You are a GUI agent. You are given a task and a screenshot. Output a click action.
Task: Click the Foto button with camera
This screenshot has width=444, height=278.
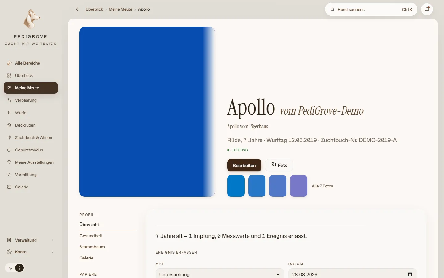pyautogui.click(x=279, y=165)
